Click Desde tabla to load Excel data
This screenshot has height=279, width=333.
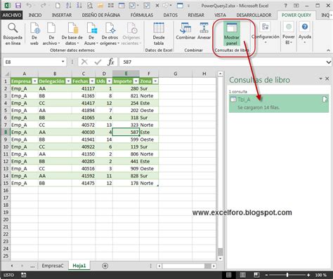click(x=159, y=34)
